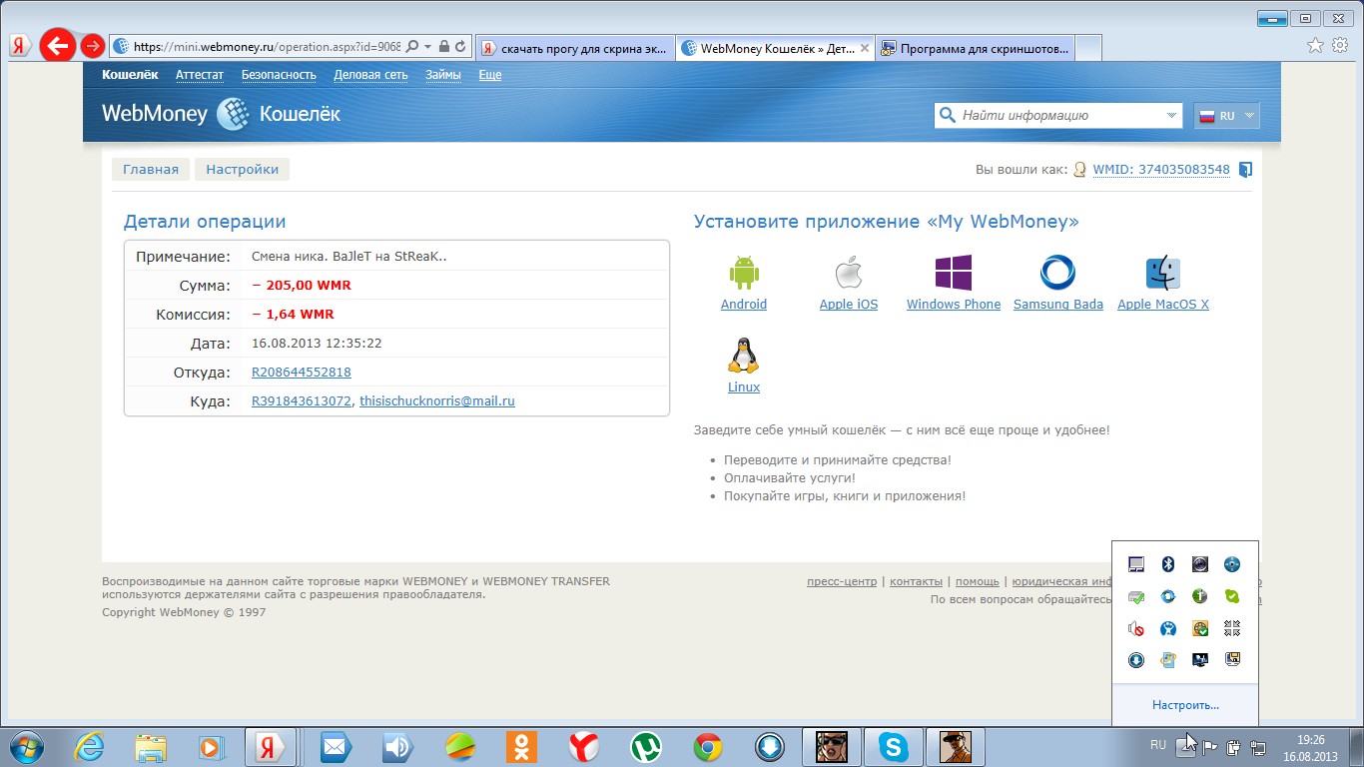The width and height of the screenshot is (1364, 767).
Task: Close the WebMoney Кошелёк tab
Action: (x=864, y=47)
